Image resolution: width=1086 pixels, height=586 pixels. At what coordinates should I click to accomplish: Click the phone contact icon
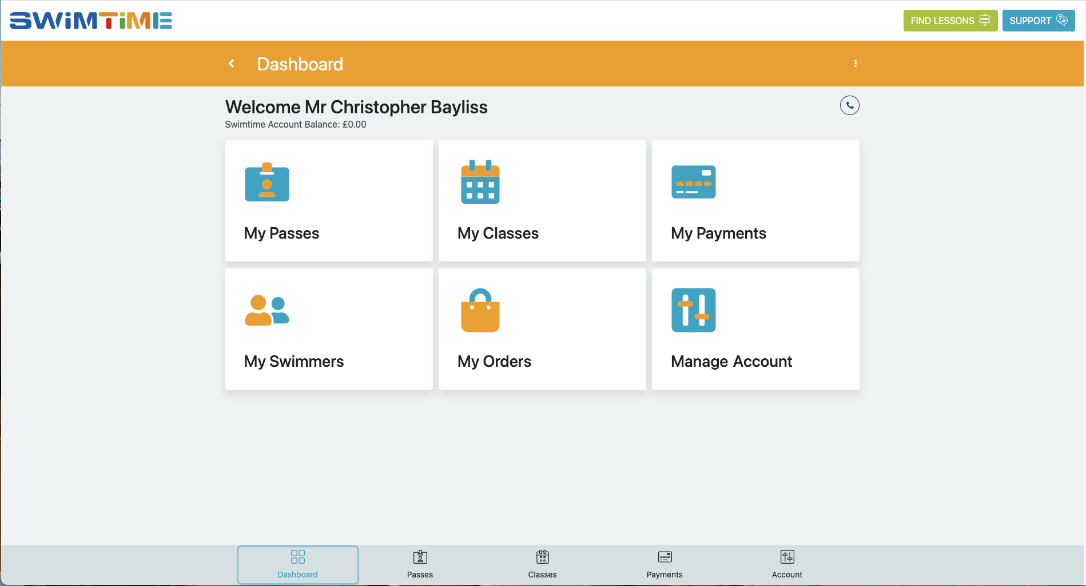(850, 105)
